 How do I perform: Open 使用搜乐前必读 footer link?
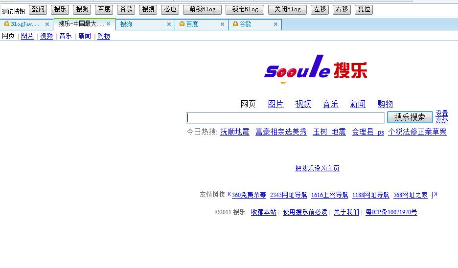click(305, 212)
